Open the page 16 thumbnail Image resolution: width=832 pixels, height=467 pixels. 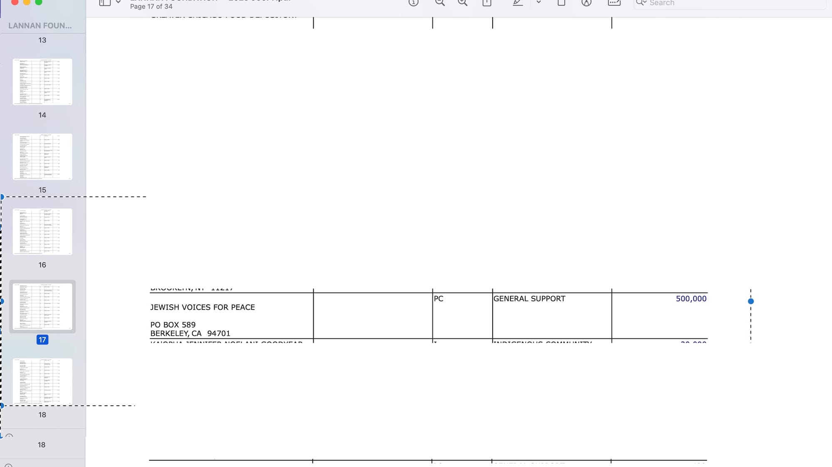(x=42, y=231)
